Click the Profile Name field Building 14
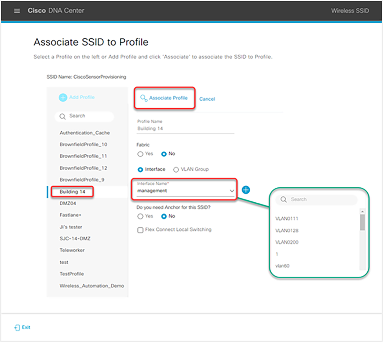 click(185, 128)
